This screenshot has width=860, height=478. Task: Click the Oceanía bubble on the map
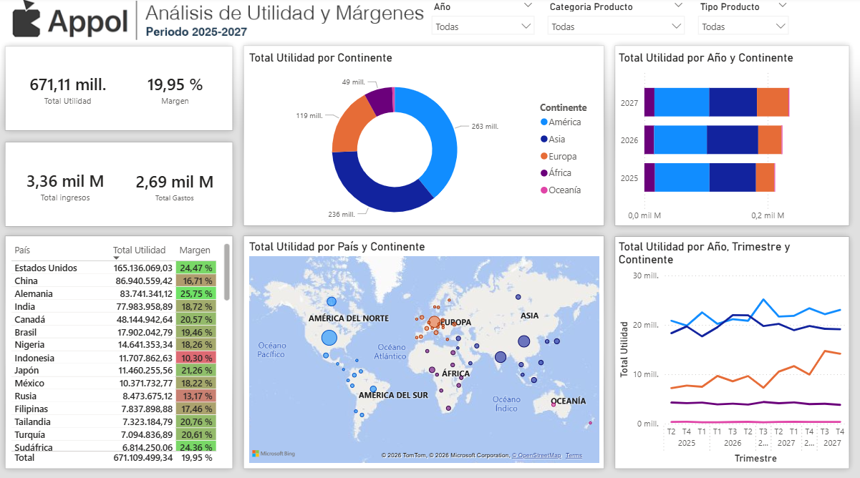pos(554,405)
